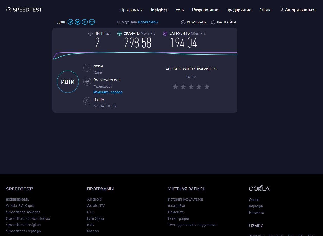Open the Программы menu in the header
The width and height of the screenshot is (323, 236).
click(131, 10)
